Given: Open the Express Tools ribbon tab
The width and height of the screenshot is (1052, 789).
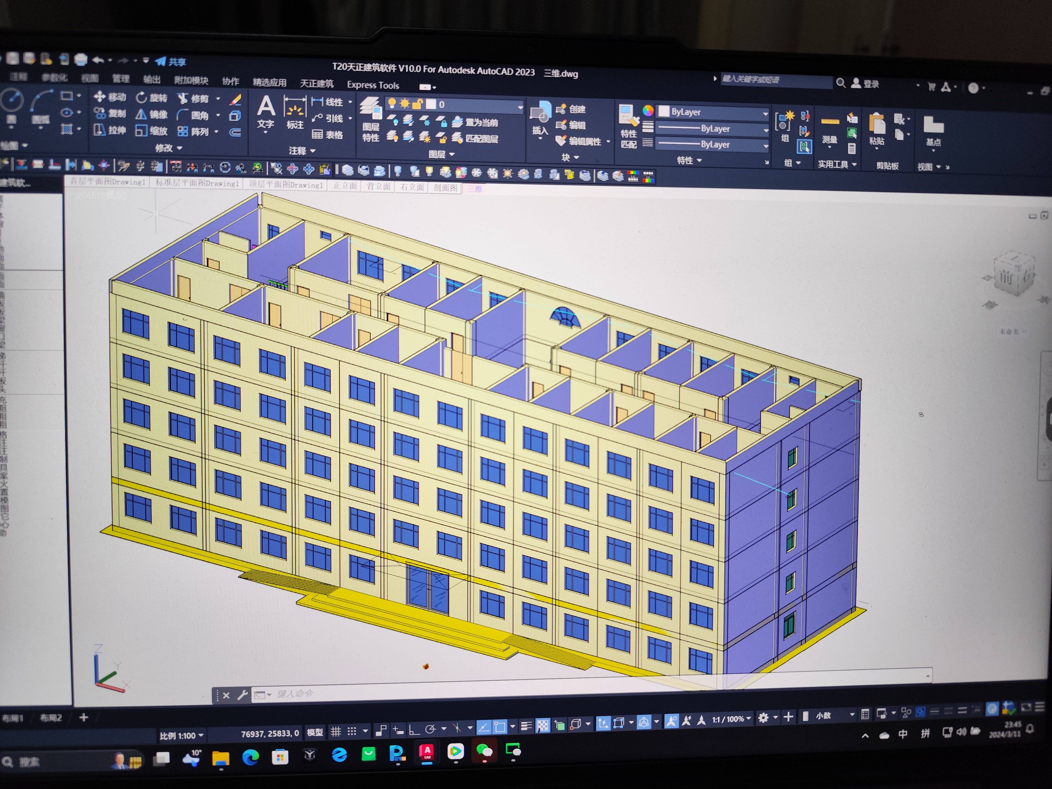Looking at the screenshot, I should 373,85.
